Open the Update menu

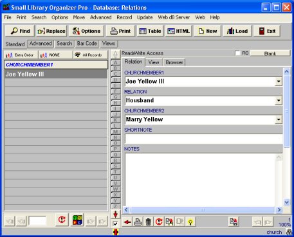coord(145,17)
